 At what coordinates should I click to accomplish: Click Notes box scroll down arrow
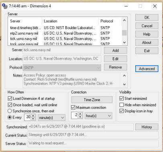click(124, 84)
